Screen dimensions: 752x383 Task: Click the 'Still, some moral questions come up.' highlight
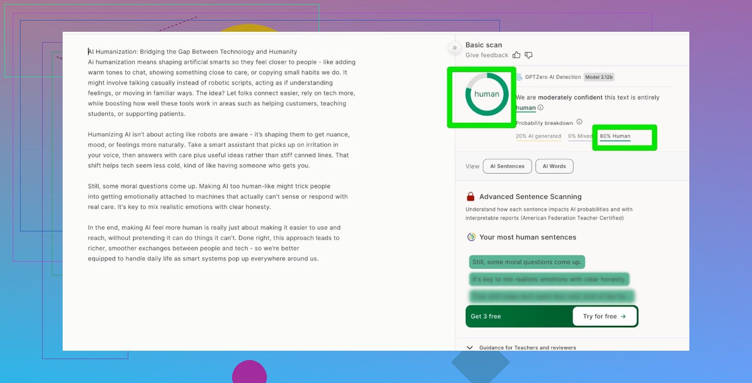527,262
